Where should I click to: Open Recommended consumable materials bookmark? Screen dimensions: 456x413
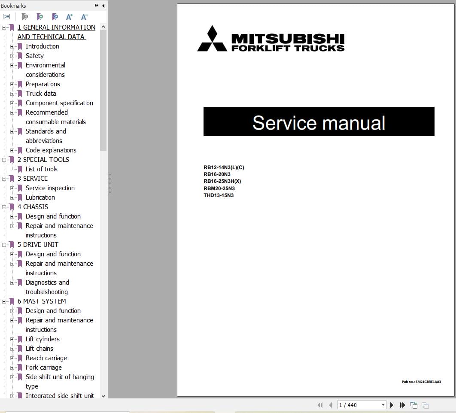(x=55, y=117)
